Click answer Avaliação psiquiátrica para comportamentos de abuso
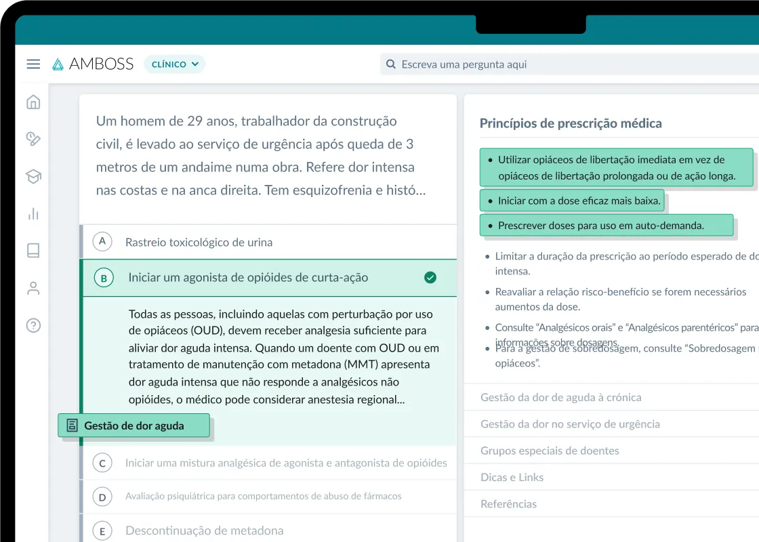This screenshot has width=759, height=542. (x=264, y=496)
